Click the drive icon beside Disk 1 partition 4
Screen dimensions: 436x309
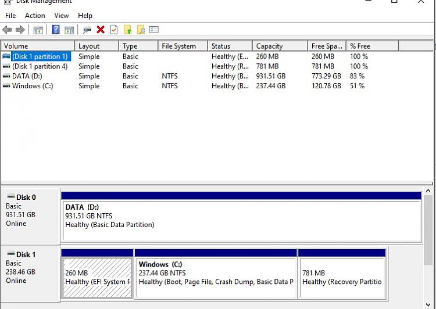(x=6, y=66)
